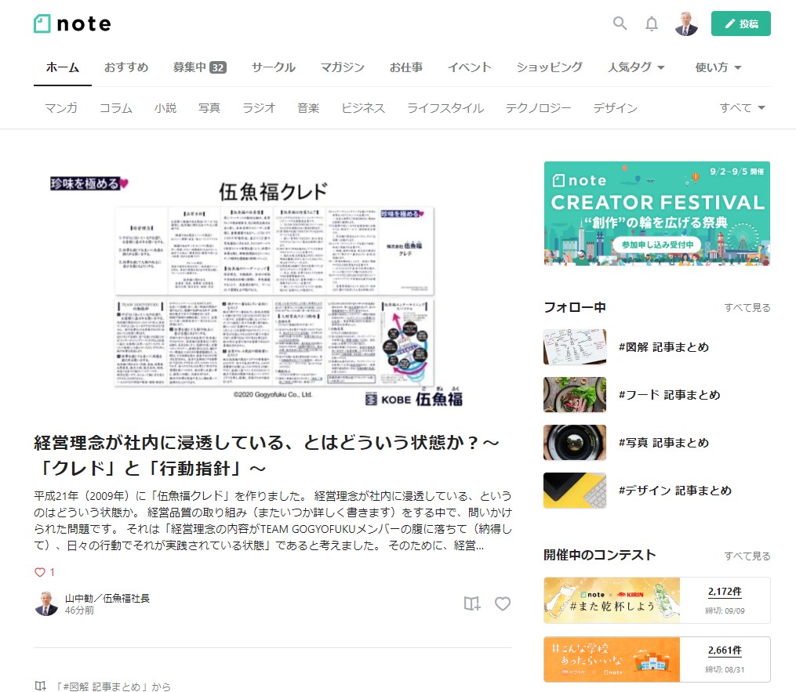This screenshot has height=692, width=796.
Task: Open the author avatar of 山中勧
Action: point(46,603)
